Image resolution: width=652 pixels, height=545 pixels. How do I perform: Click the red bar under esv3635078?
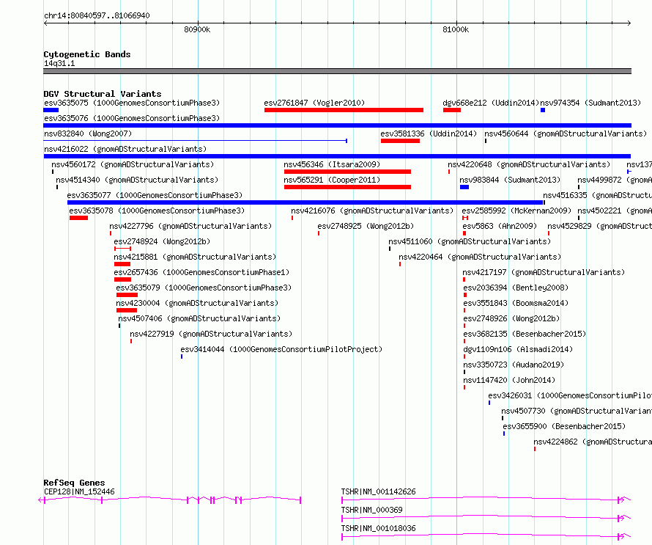click(78, 218)
